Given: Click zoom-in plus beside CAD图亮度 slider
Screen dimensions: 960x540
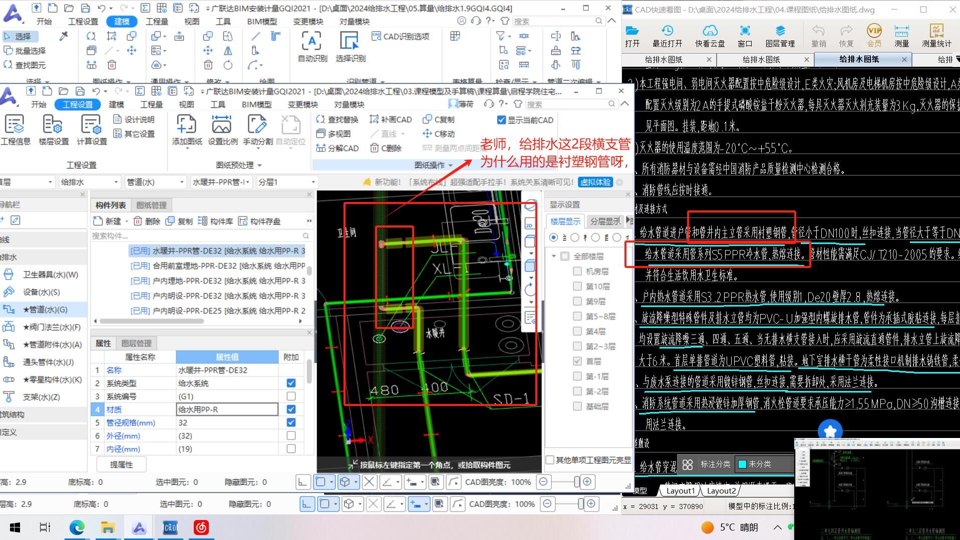Looking at the screenshot, I should (x=587, y=482).
